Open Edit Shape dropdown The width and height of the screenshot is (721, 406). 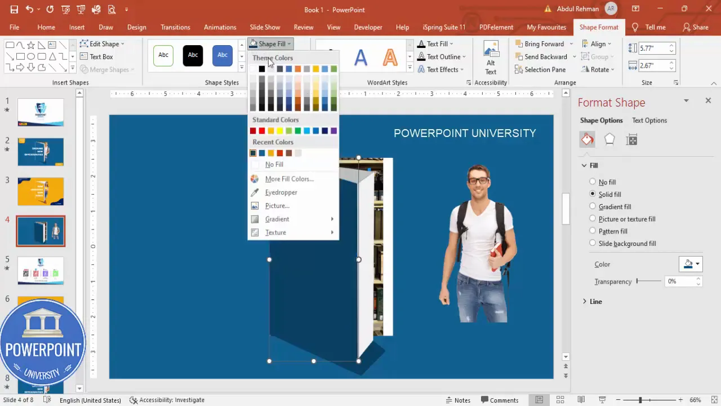coord(102,43)
